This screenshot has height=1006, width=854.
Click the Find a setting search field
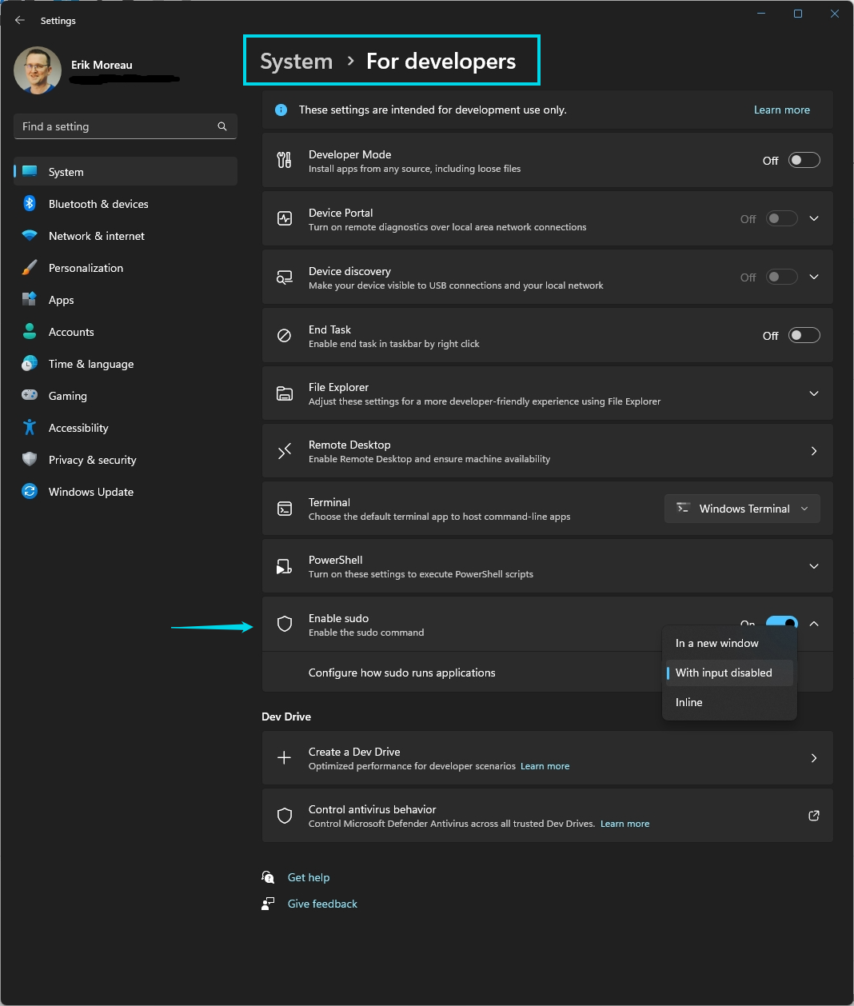[x=116, y=126]
